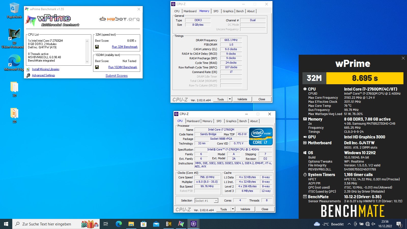Click Level 3 cache value 6 MBytes
Viewport: 407px width, 229px height.
247,191
